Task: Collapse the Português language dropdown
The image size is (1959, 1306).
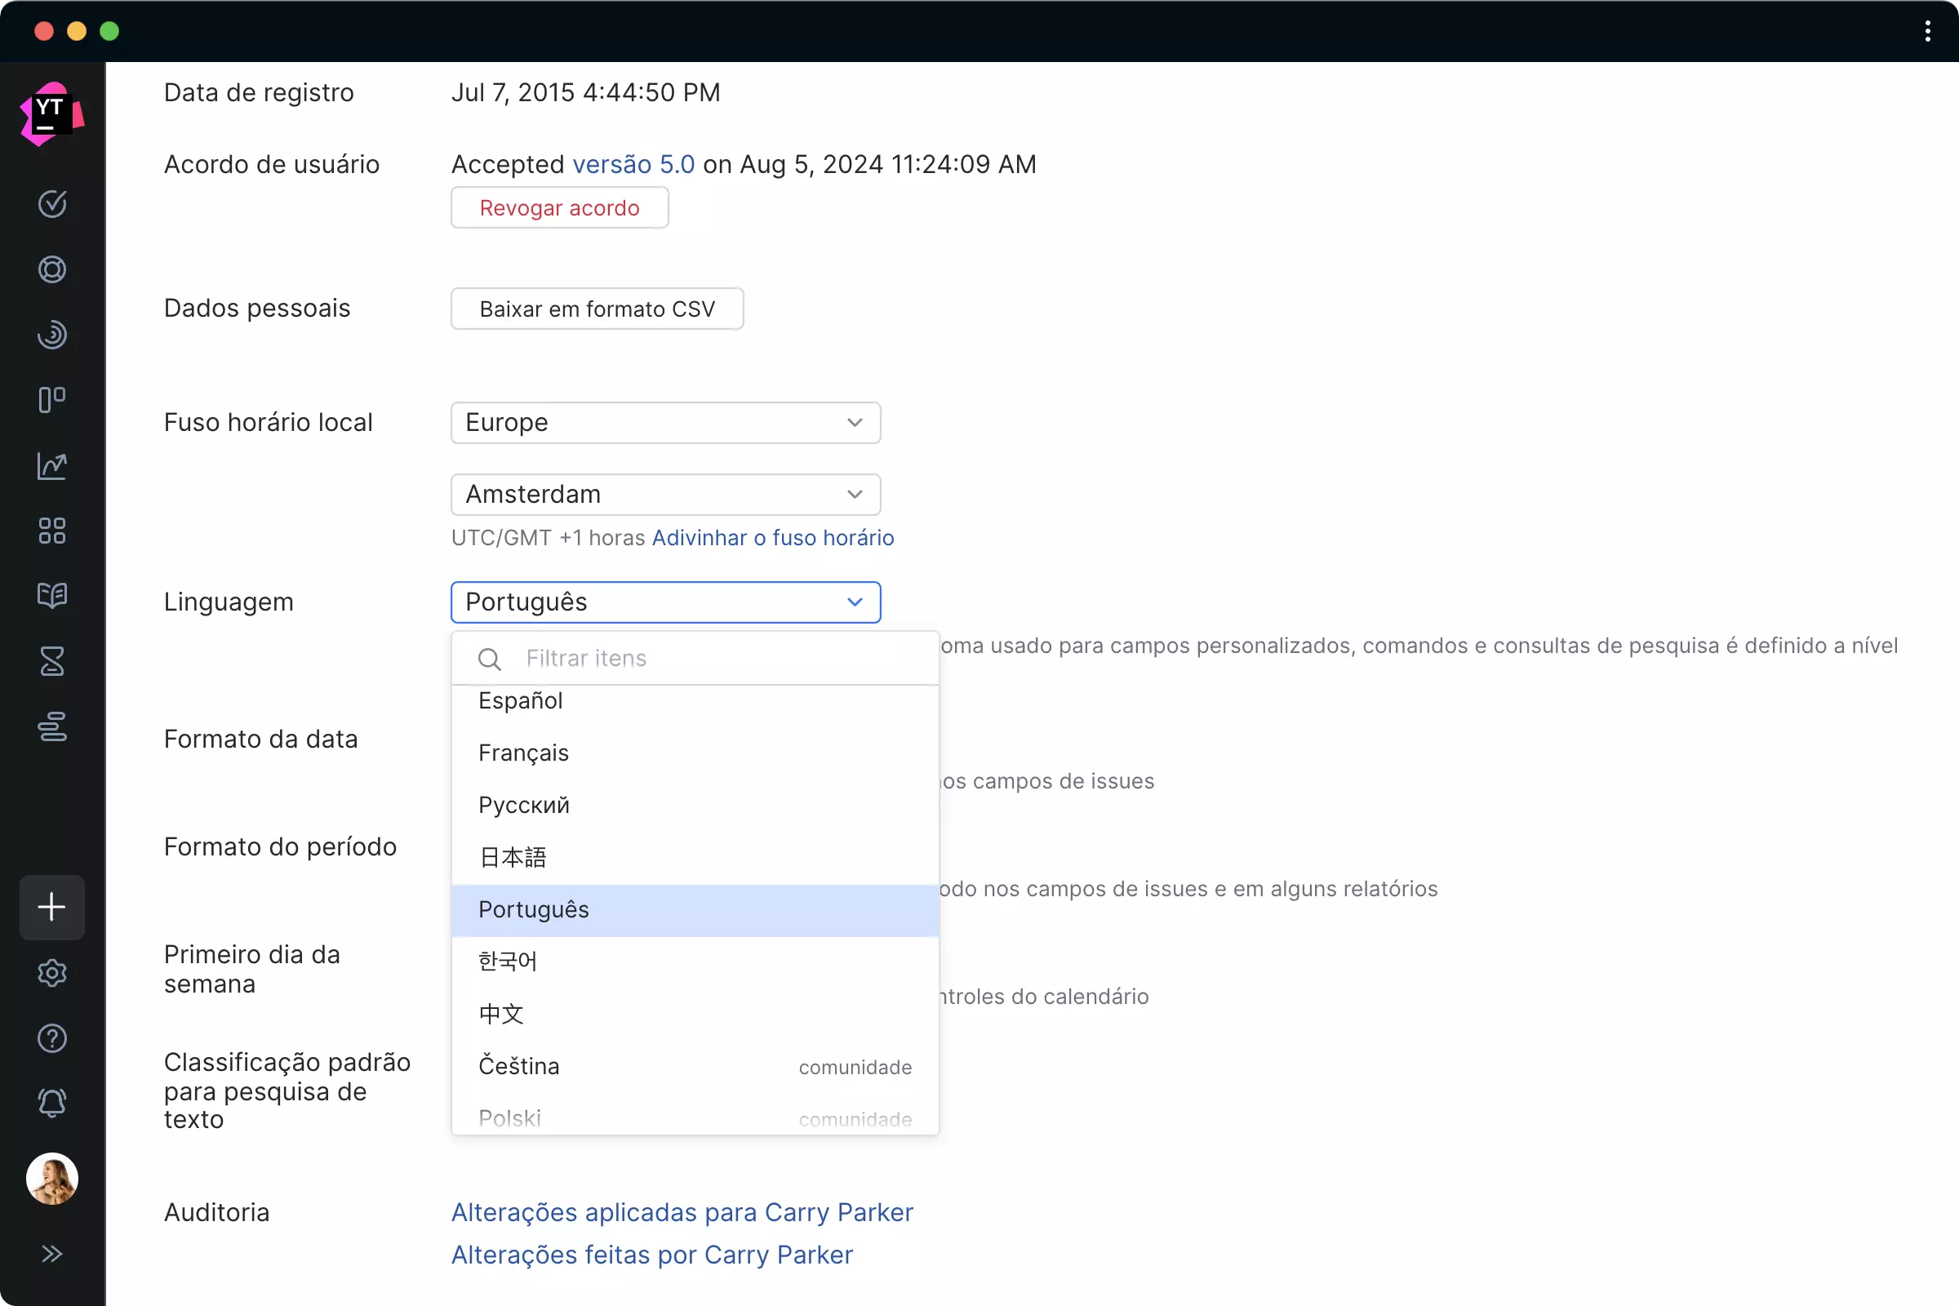Action: (x=664, y=602)
